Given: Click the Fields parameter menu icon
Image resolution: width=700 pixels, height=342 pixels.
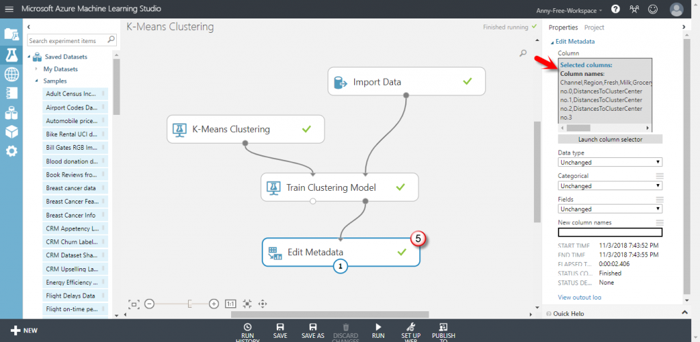Looking at the screenshot, I should point(660,199).
